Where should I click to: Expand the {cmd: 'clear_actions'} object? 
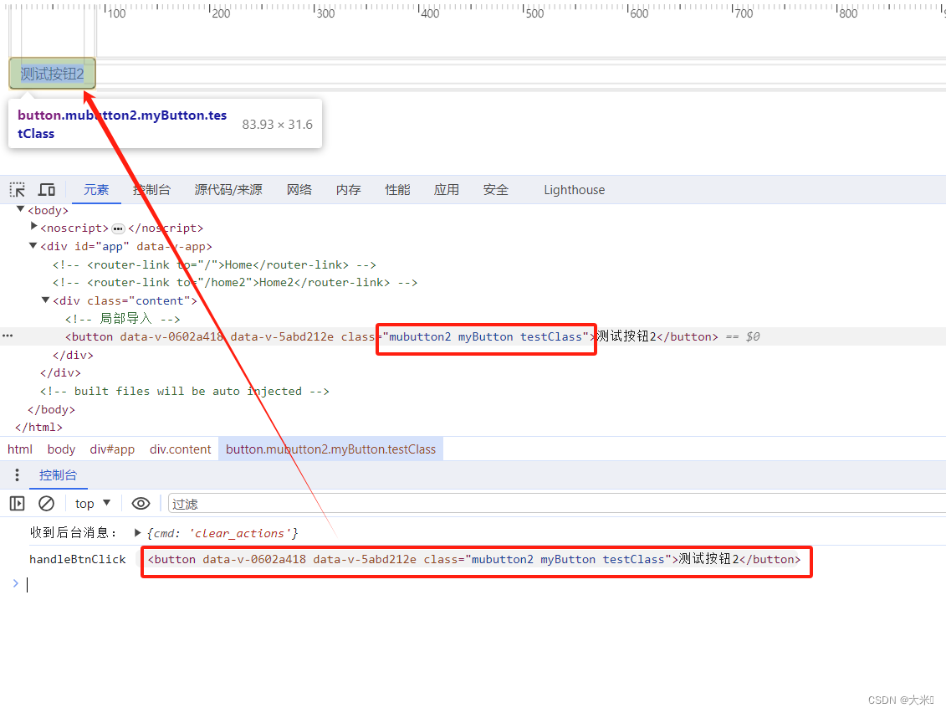139,532
